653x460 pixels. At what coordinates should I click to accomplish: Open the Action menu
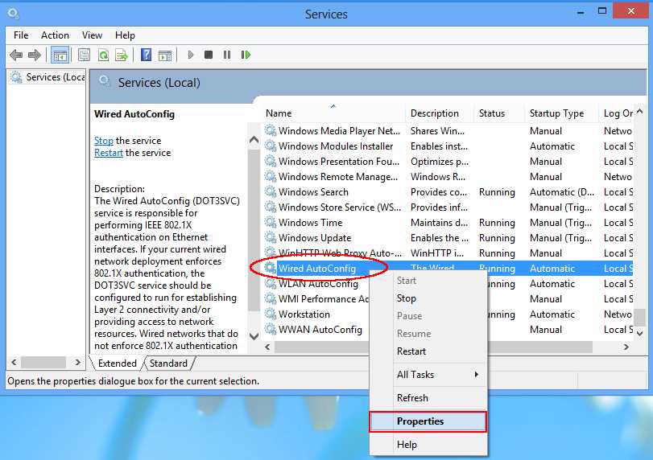55,35
